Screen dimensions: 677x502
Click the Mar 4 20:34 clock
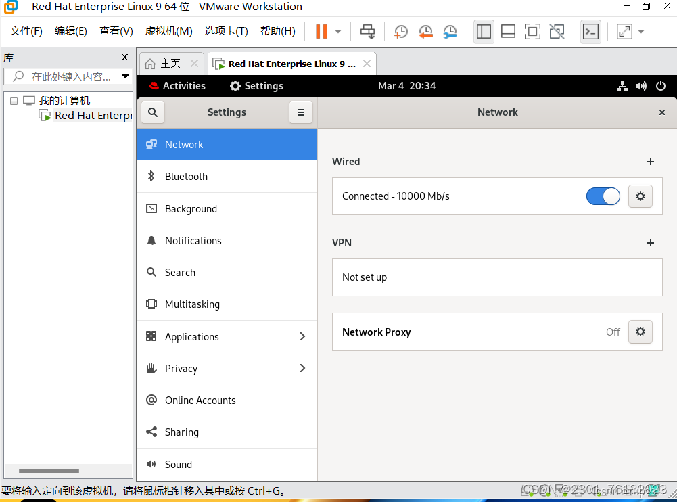406,85
